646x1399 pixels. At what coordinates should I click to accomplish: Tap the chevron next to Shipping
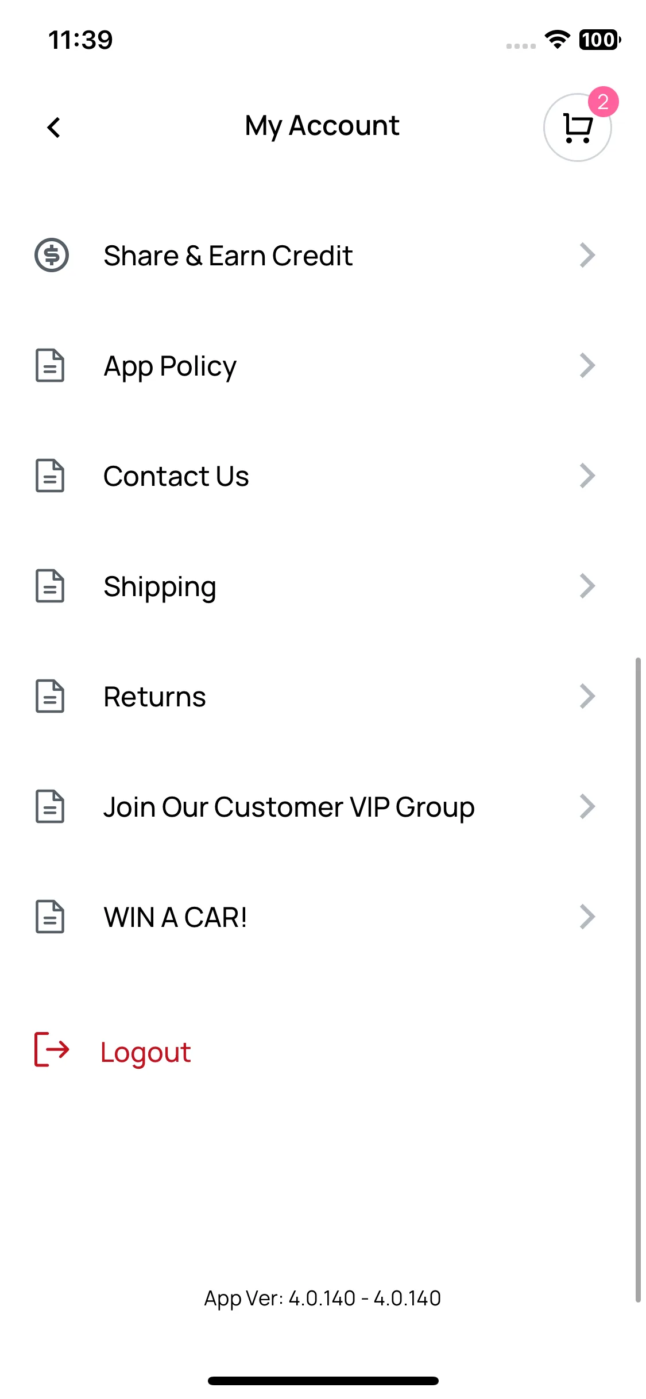(x=587, y=586)
